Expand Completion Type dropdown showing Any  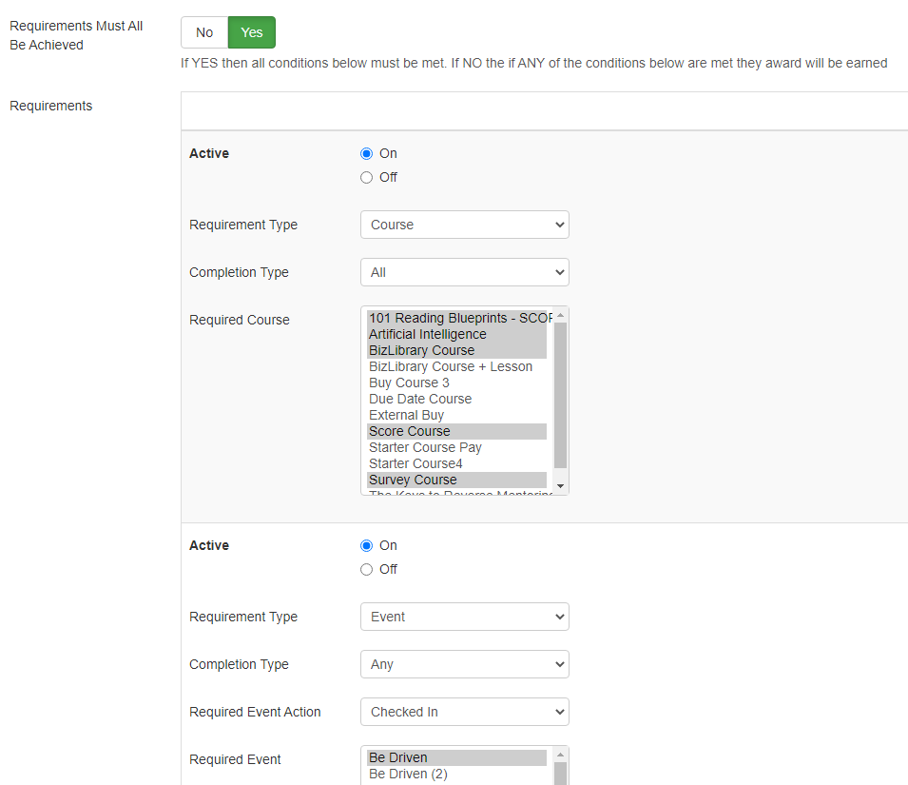coord(464,664)
